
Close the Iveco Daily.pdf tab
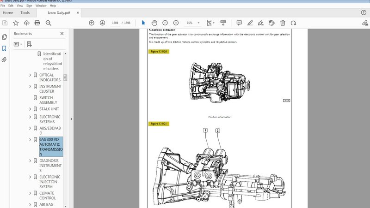pyautogui.click(x=78, y=13)
